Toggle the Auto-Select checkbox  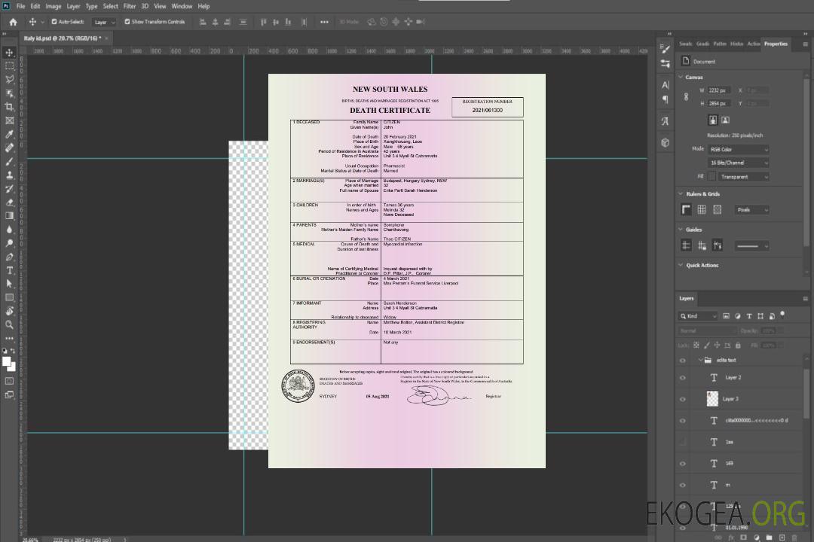54,22
